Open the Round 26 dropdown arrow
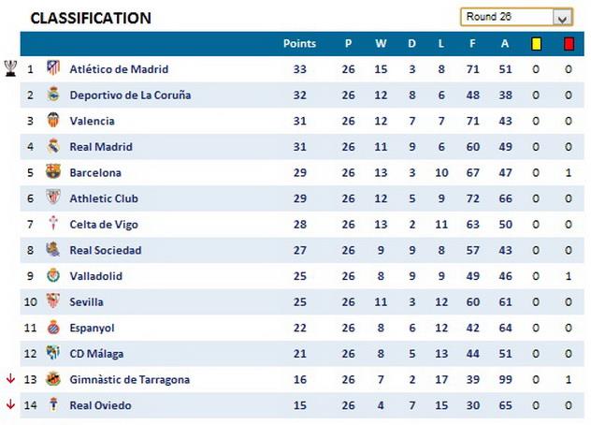591x425 pixels. click(x=562, y=18)
